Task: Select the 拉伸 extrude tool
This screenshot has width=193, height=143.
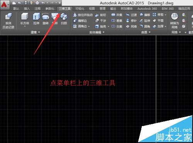Action: (x=36, y=19)
